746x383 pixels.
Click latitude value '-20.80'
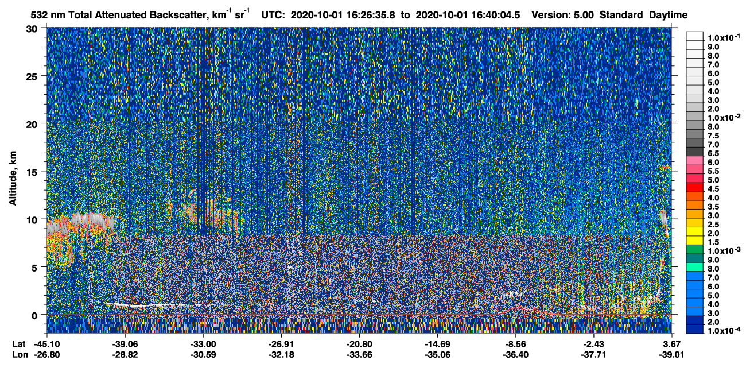359,344
